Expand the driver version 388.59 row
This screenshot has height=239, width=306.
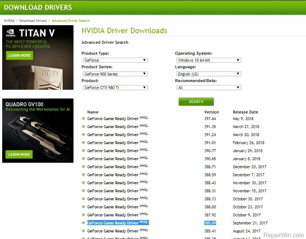[x=83, y=175]
